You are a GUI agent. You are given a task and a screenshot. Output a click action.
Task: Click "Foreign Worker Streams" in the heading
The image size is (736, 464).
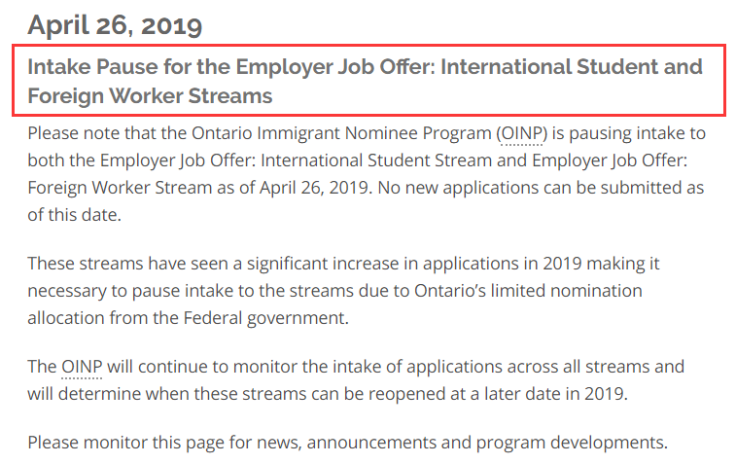pos(150,96)
